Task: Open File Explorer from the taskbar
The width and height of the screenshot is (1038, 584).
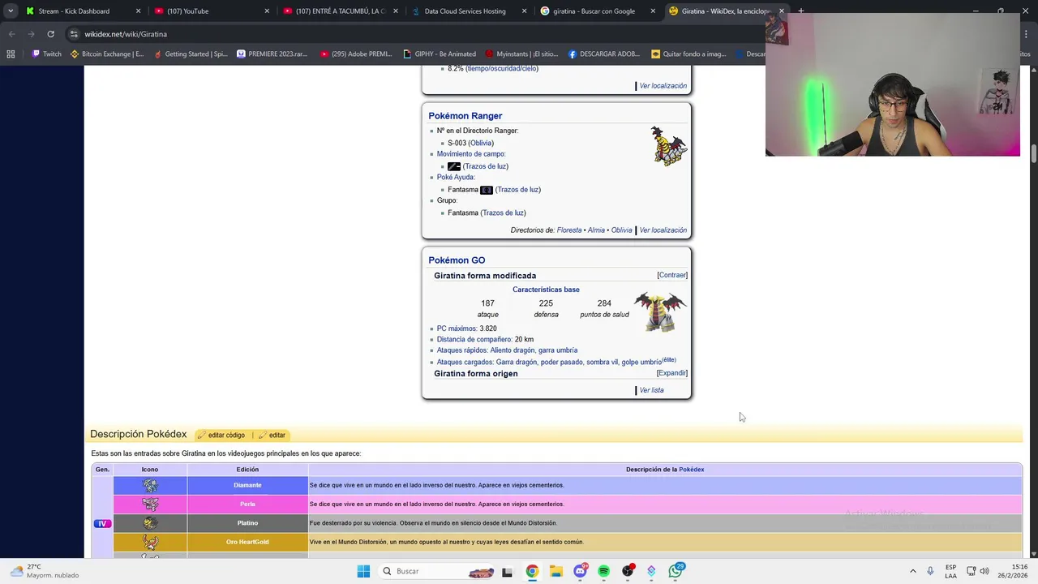Action: (x=556, y=571)
